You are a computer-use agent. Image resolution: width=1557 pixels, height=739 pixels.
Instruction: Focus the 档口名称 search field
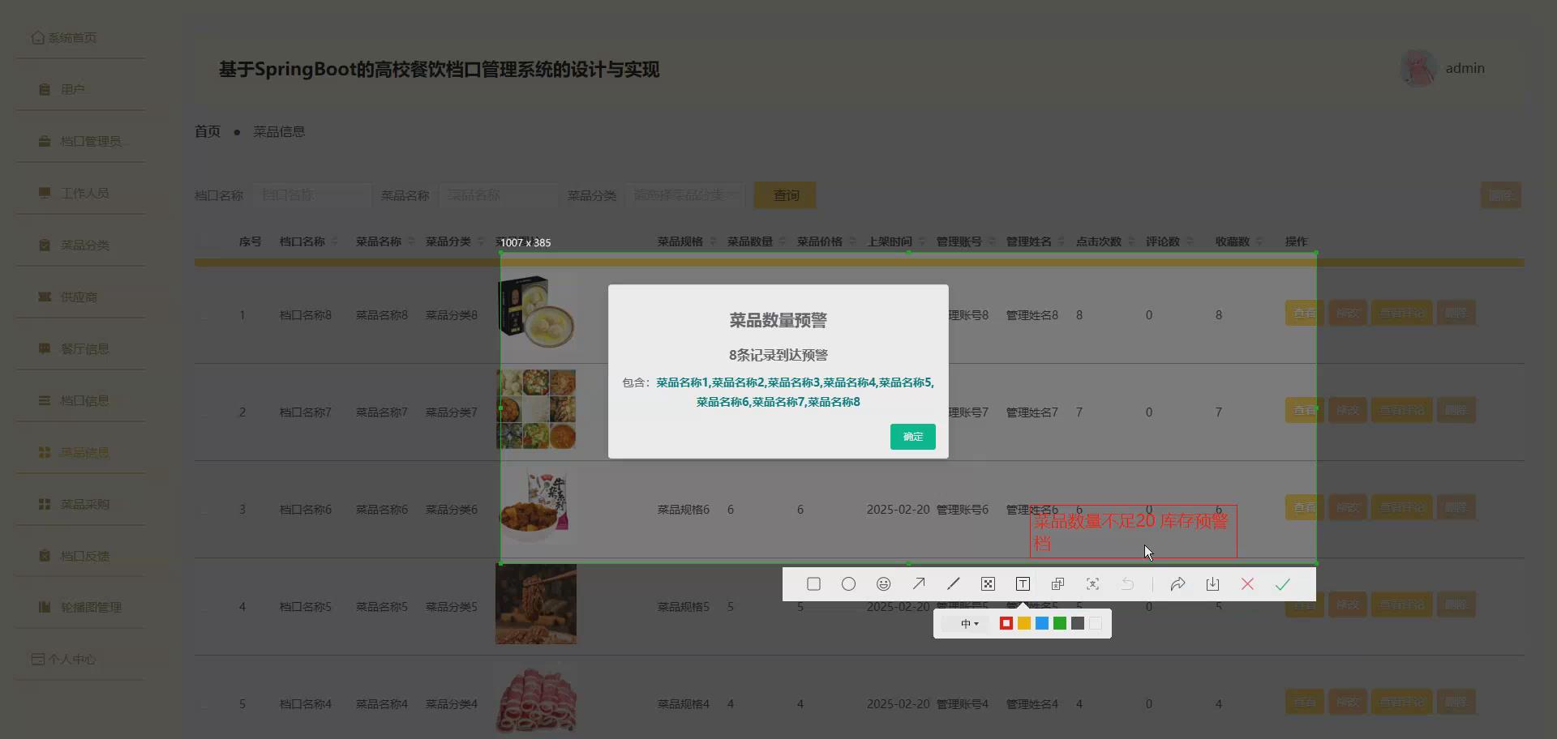click(311, 195)
